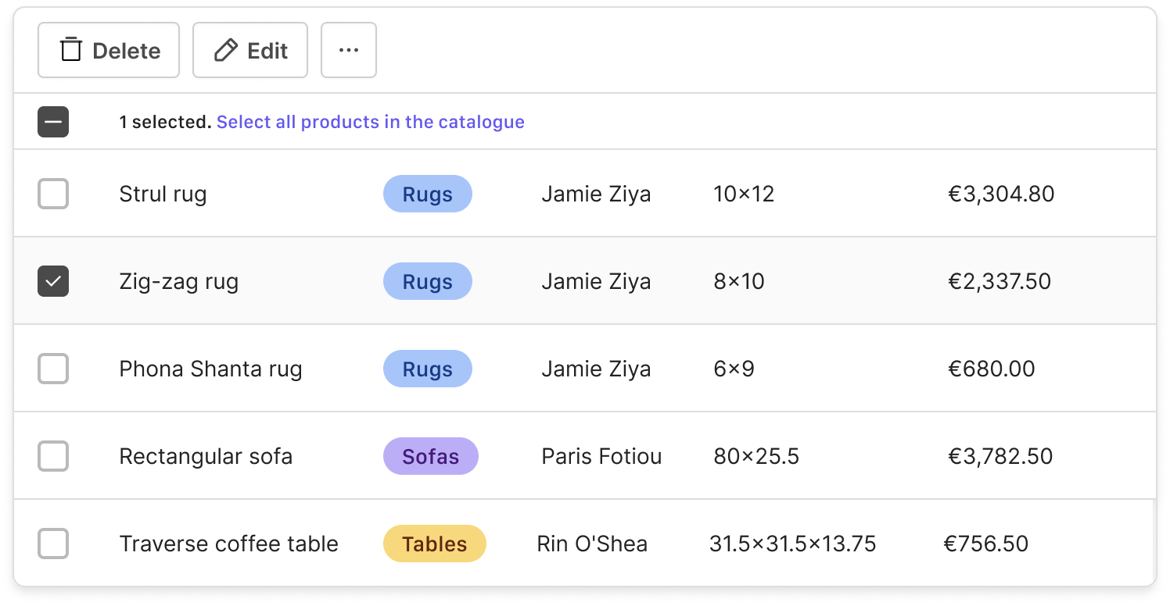
Task: Click the €3,782.50 price cell
Action: pyautogui.click(x=1000, y=456)
